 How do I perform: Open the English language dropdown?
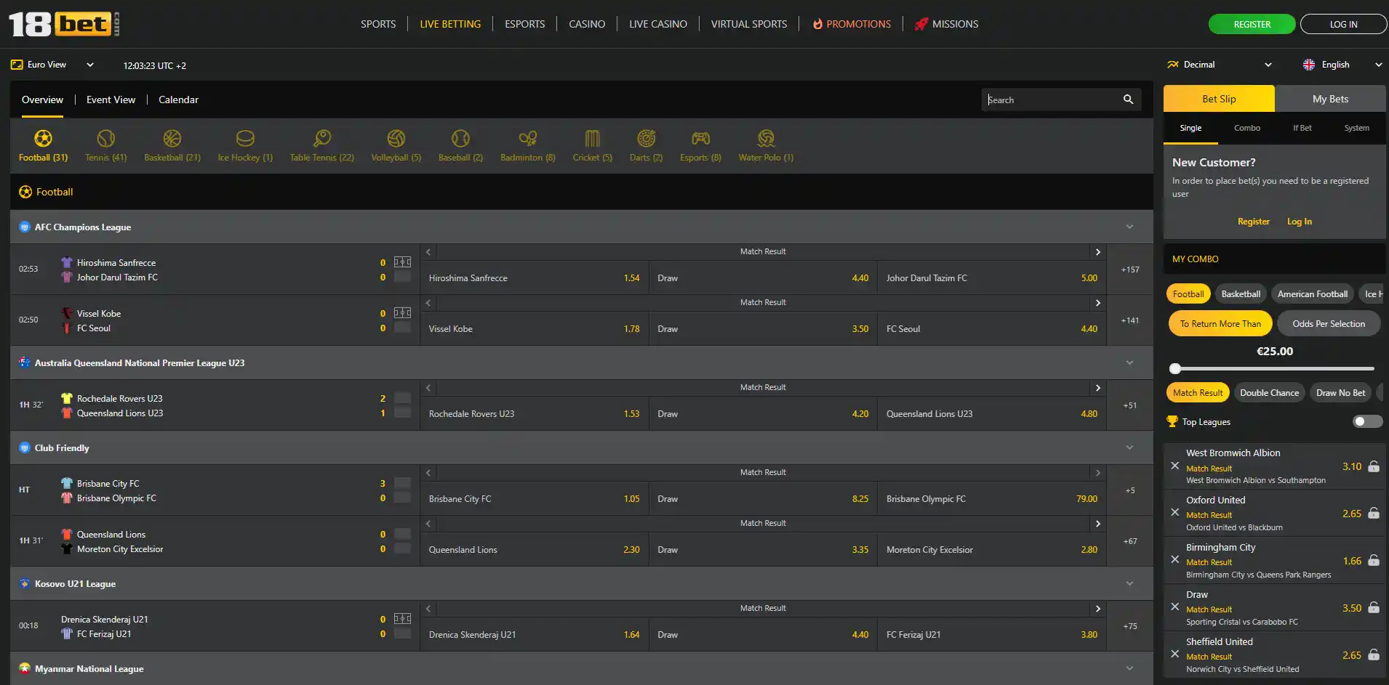[1342, 65]
